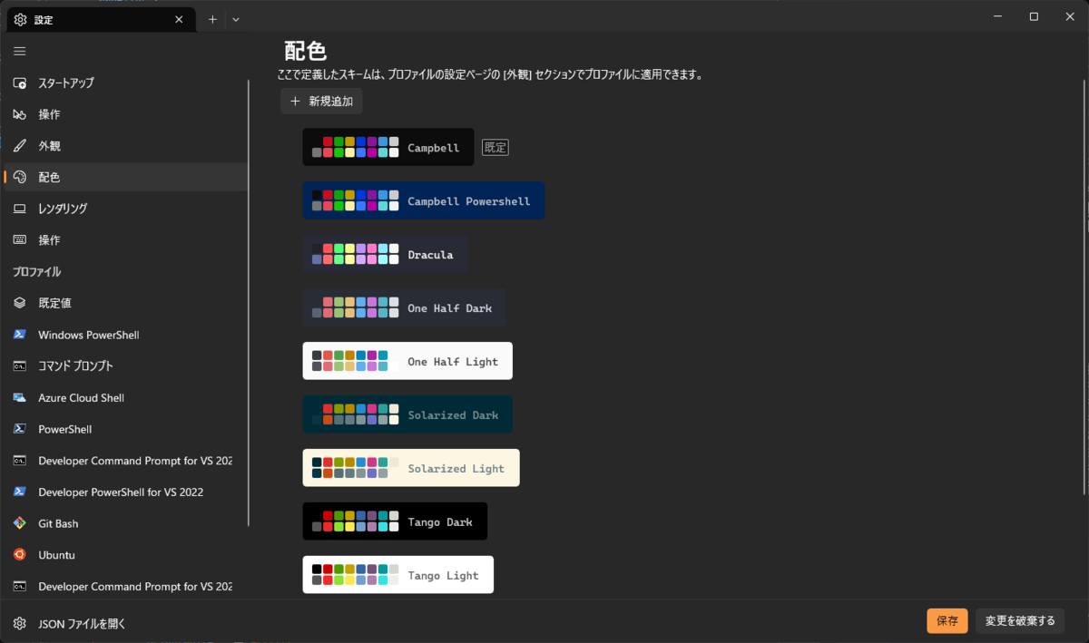Image resolution: width=1089 pixels, height=643 pixels.
Task: Click the Git Bash profile icon
Action: coord(20,523)
